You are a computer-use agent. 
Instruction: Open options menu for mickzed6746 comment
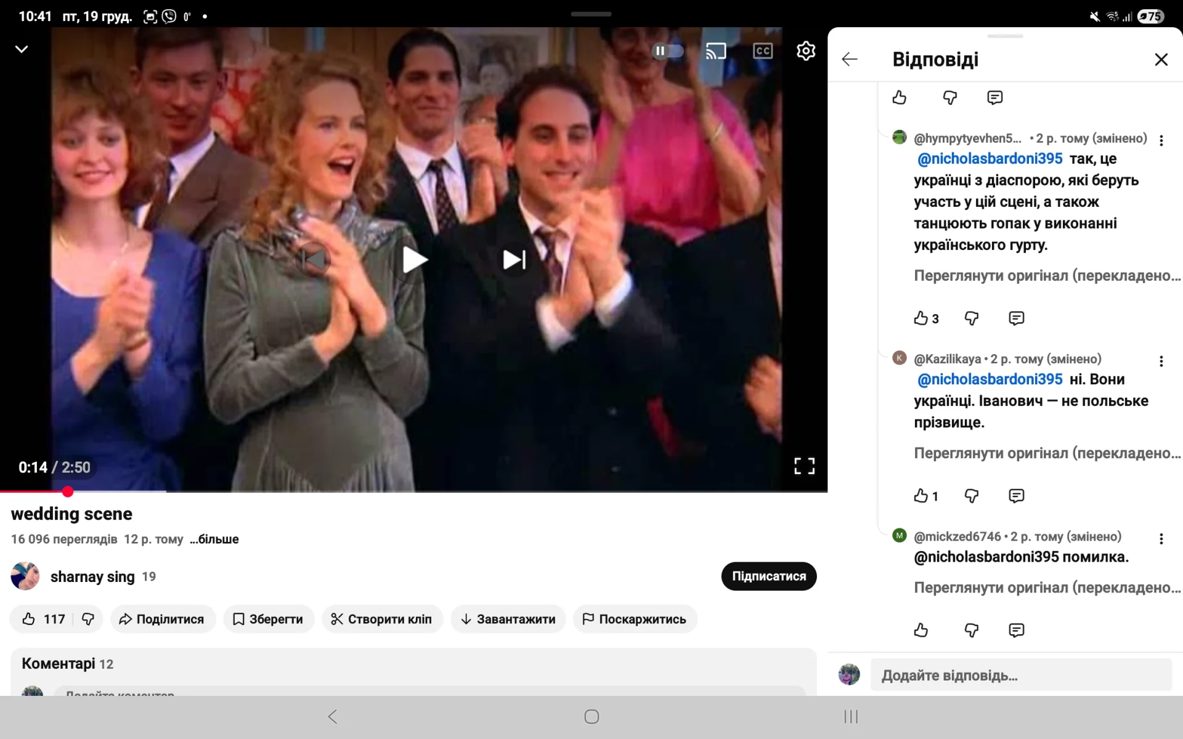pyautogui.click(x=1161, y=539)
